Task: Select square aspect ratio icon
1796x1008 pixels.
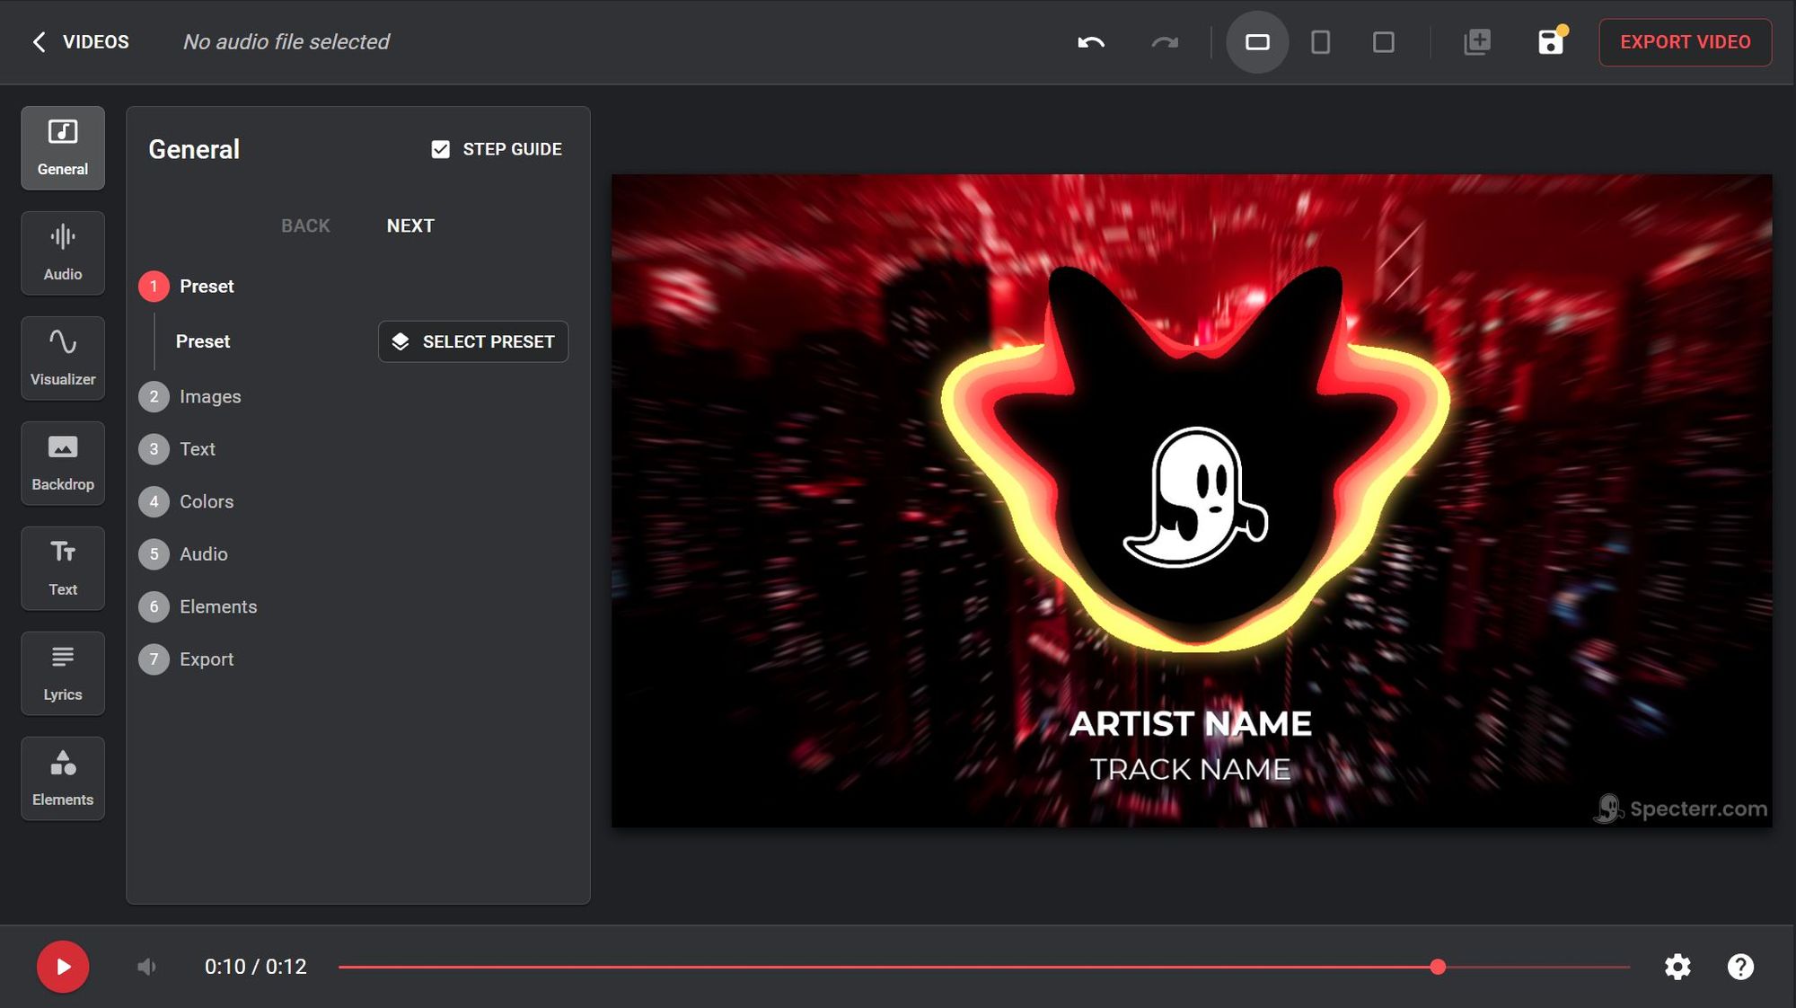Action: pos(1383,42)
